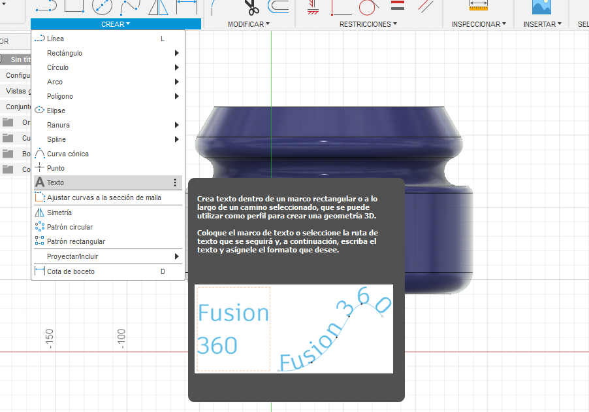The width and height of the screenshot is (589, 412).
Task: Choose Ajustar curvas a la sección de malla
Action: (x=108, y=197)
